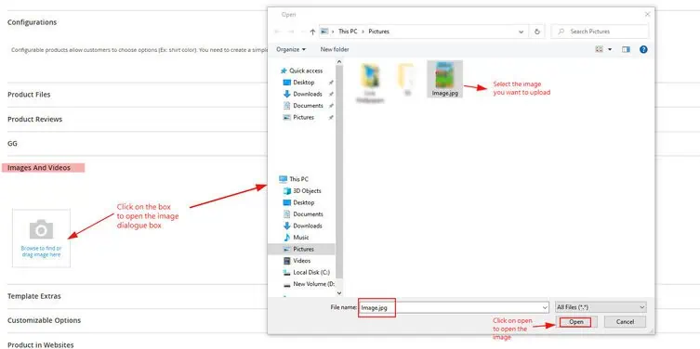Screen dimensions: 700x349
Task: Click the 3D Objects cube icon
Action: (287, 191)
